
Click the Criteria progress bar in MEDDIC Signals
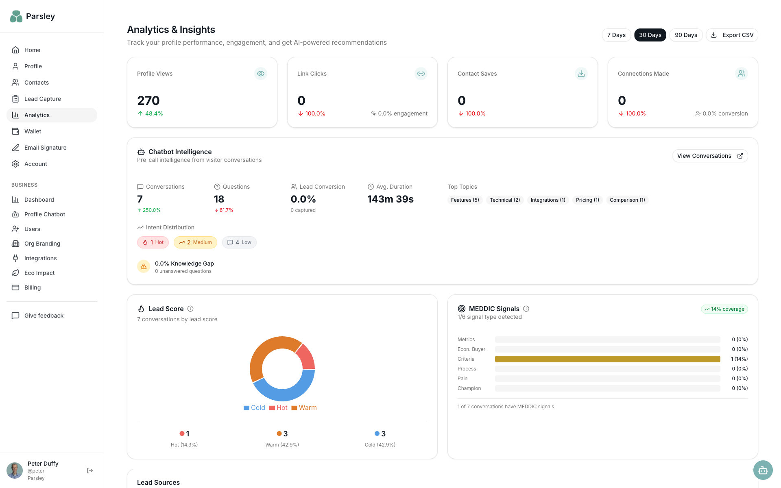coord(607,359)
